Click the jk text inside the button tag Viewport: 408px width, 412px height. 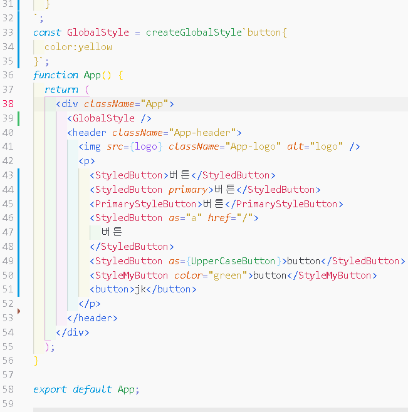pyautogui.click(x=140, y=289)
